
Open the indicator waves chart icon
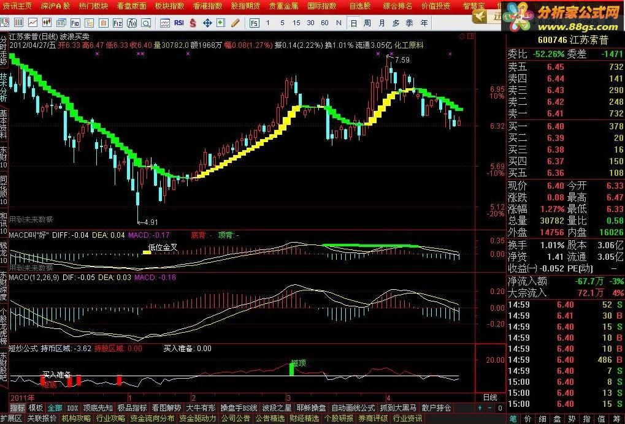(165, 23)
